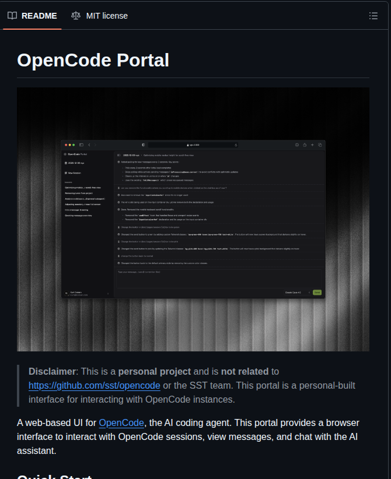Switch to the MIT license tab

coord(99,16)
